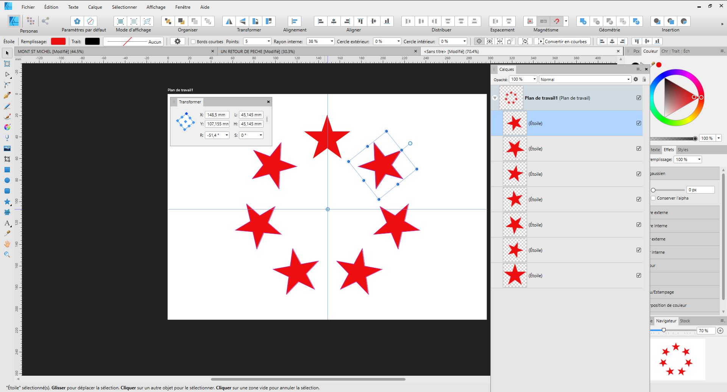
Task: Hide the Plan de travail1 layer
Action: click(x=639, y=98)
